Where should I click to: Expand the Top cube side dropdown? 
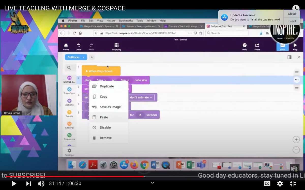125,80
